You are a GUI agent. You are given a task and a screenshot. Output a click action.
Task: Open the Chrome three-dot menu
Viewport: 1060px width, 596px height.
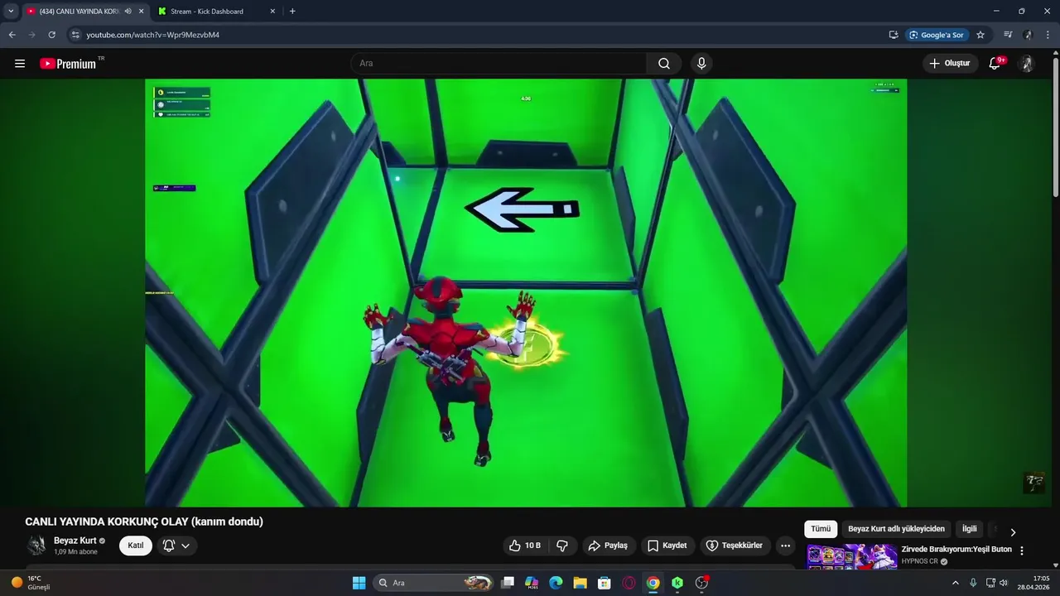click(x=1049, y=35)
